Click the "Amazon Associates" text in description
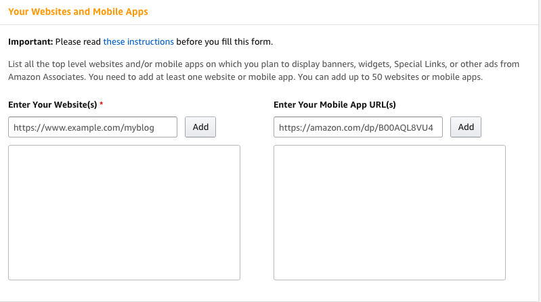 click(46, 77)
